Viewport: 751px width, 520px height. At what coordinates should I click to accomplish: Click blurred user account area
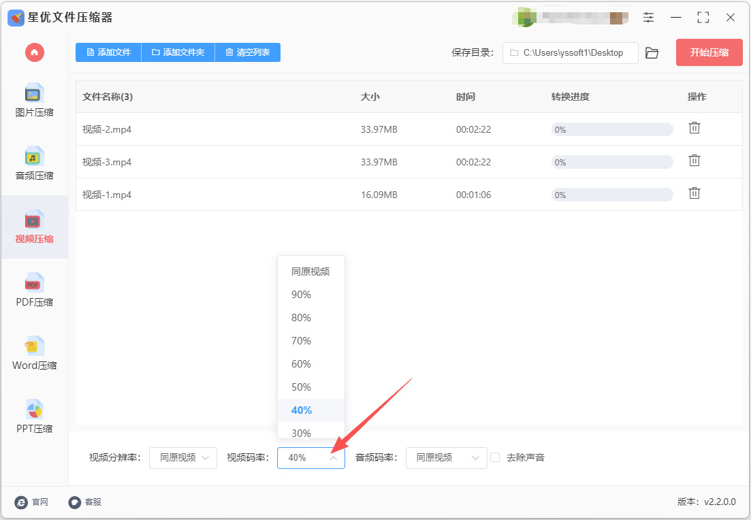[x=570, y=18]
